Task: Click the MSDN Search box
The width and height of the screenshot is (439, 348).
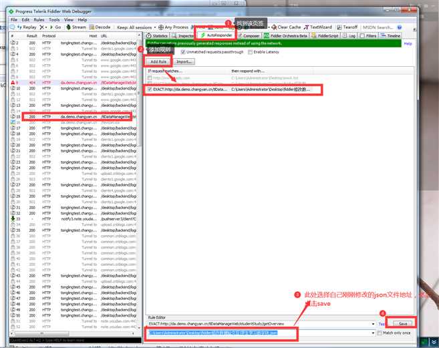Action: point(378,27)
